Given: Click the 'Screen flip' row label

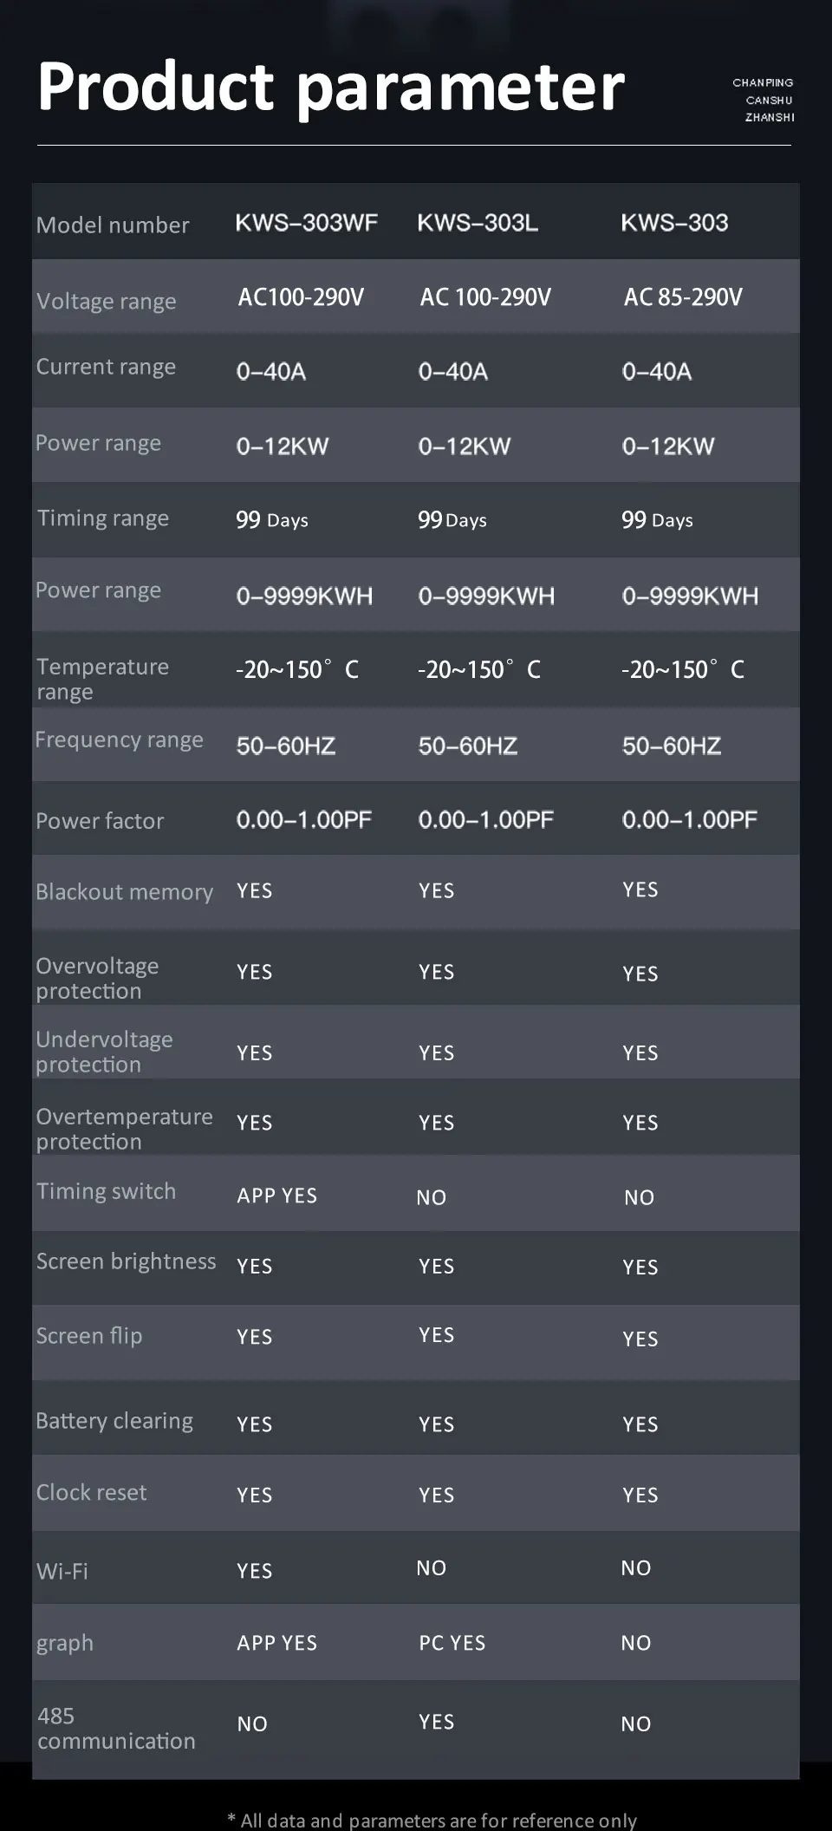Looking at the screenshot, I should point(89,1336).
